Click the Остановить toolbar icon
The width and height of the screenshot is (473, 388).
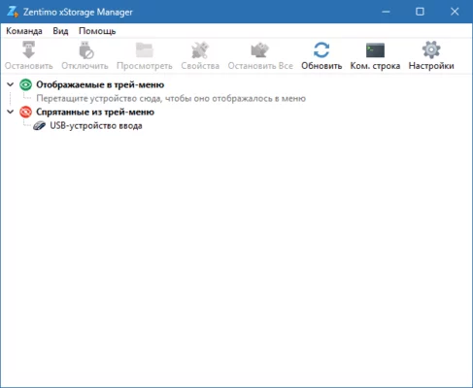29,49
